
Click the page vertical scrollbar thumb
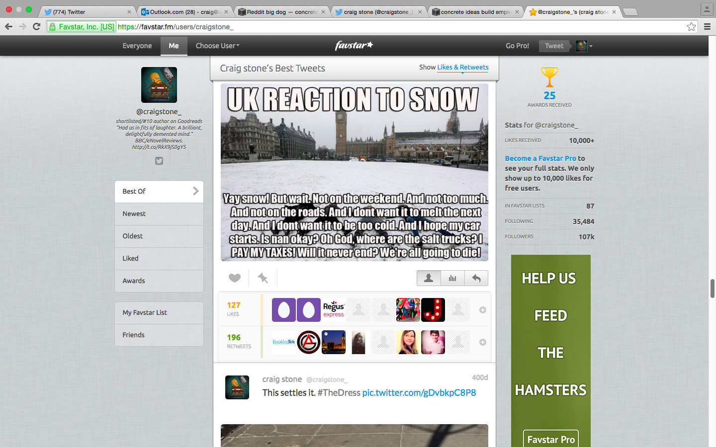tap(713, 289)
